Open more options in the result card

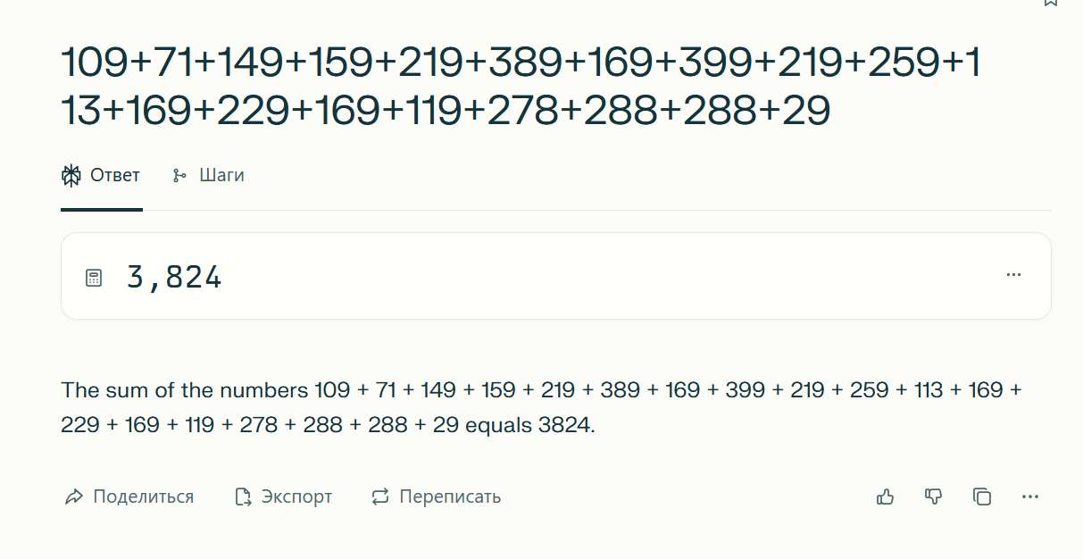coord(1013,275)
